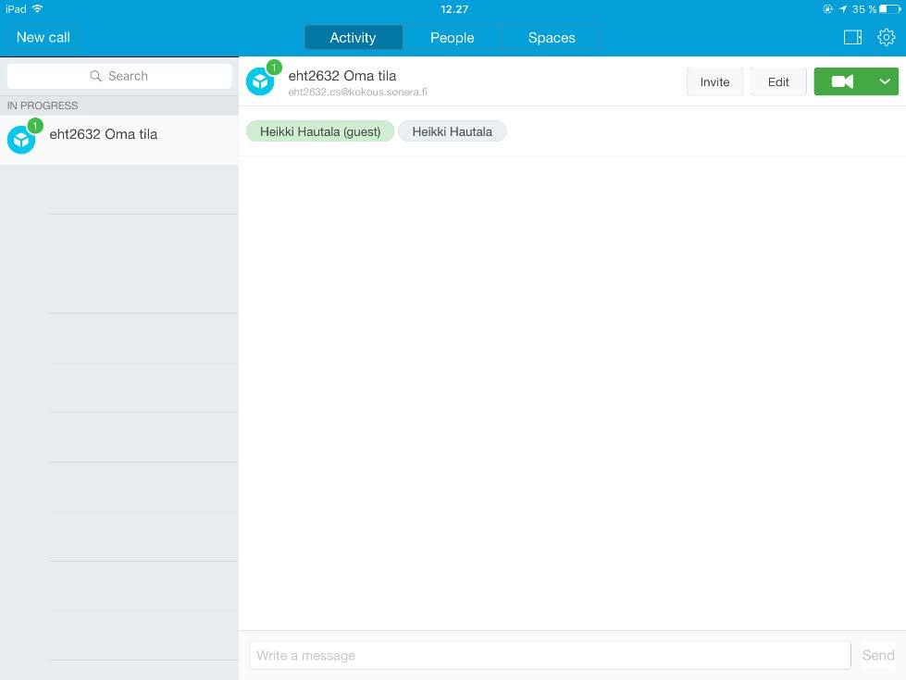Click the eht2632 Oma tila header title

click(x=342, y=76)
